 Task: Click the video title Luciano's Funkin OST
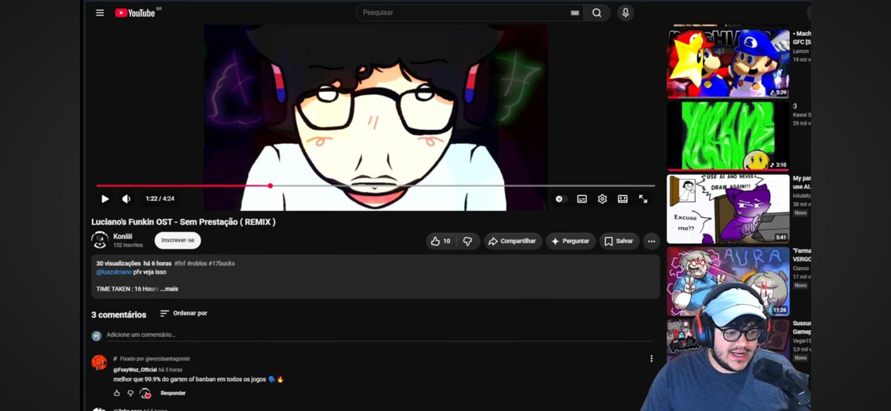[183, 221]
